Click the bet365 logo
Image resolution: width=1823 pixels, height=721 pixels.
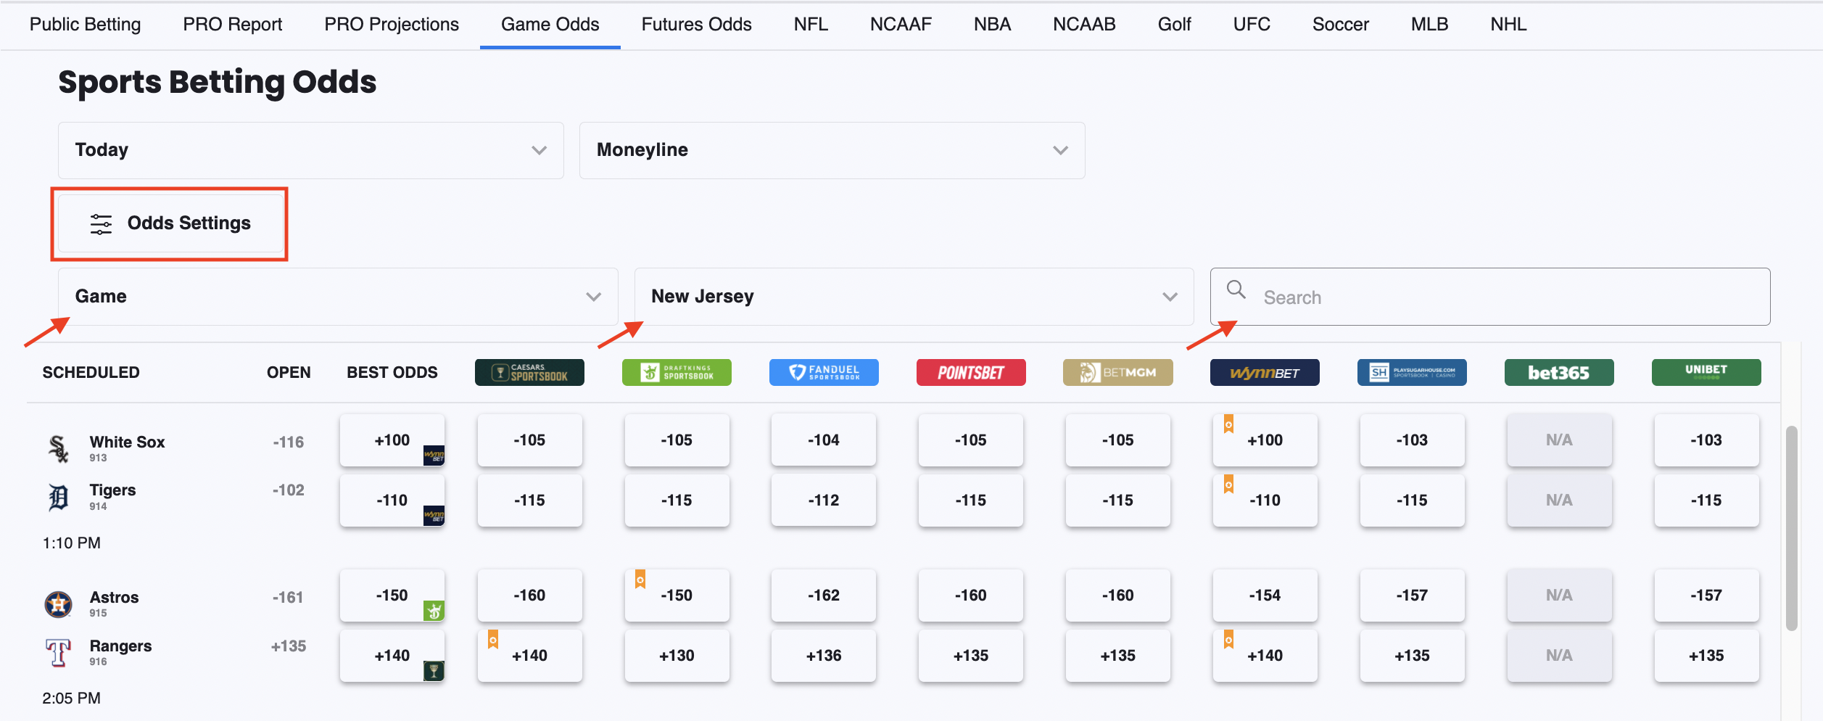(1559, 372)
